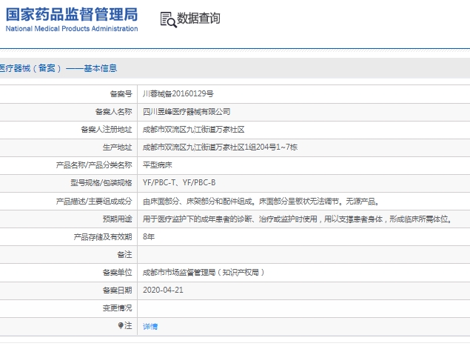Screen dimensions: 470x352
Task: Select the filing number 川蓉械备20160129号
Action: [178, 94]
